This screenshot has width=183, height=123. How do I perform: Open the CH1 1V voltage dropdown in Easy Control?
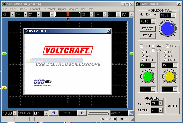pos(153,65)
